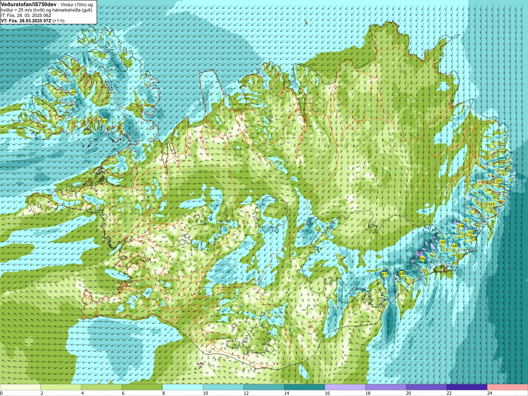Click the yellow gust label "27"
This screenshot has width=528, height=396.
pos(384,274)
